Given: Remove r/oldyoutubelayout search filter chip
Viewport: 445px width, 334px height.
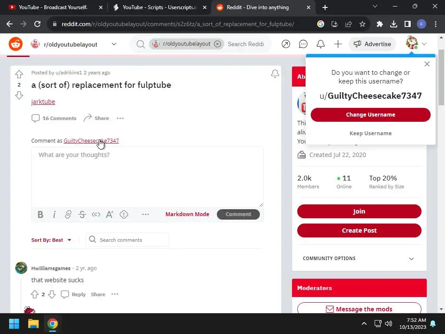Looking at the screenshot, I should [217, 44].
